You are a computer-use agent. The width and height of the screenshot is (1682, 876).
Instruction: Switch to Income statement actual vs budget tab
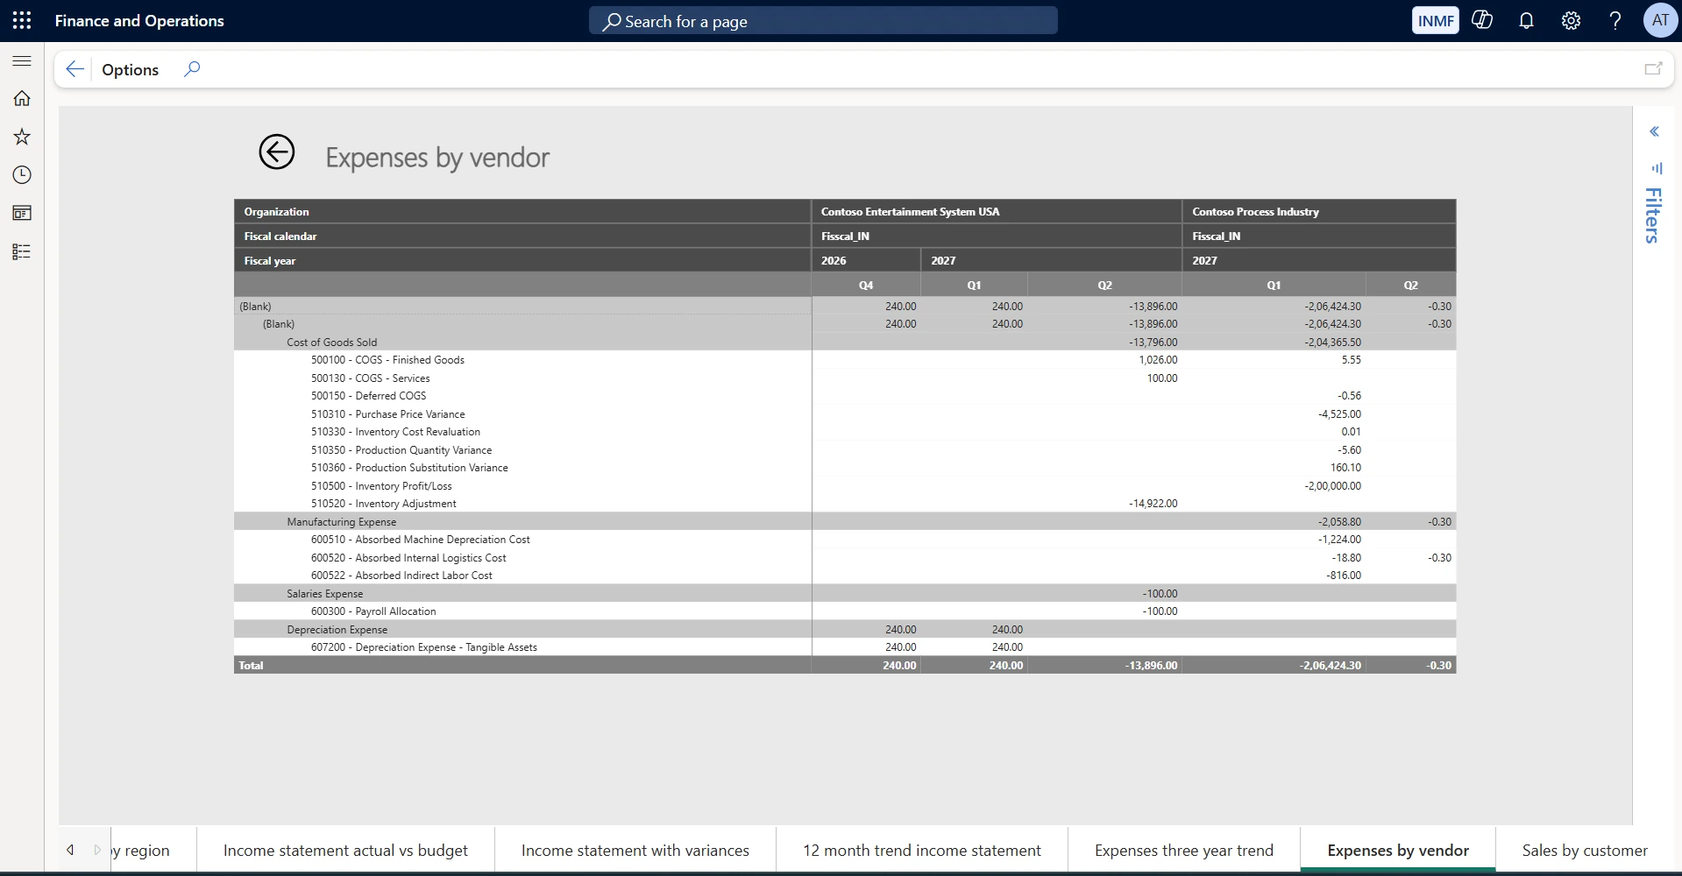(x=345, y=850)
